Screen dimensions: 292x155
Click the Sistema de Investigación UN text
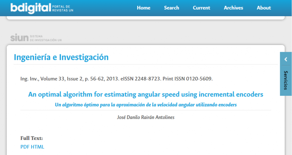tap(46, 38)
